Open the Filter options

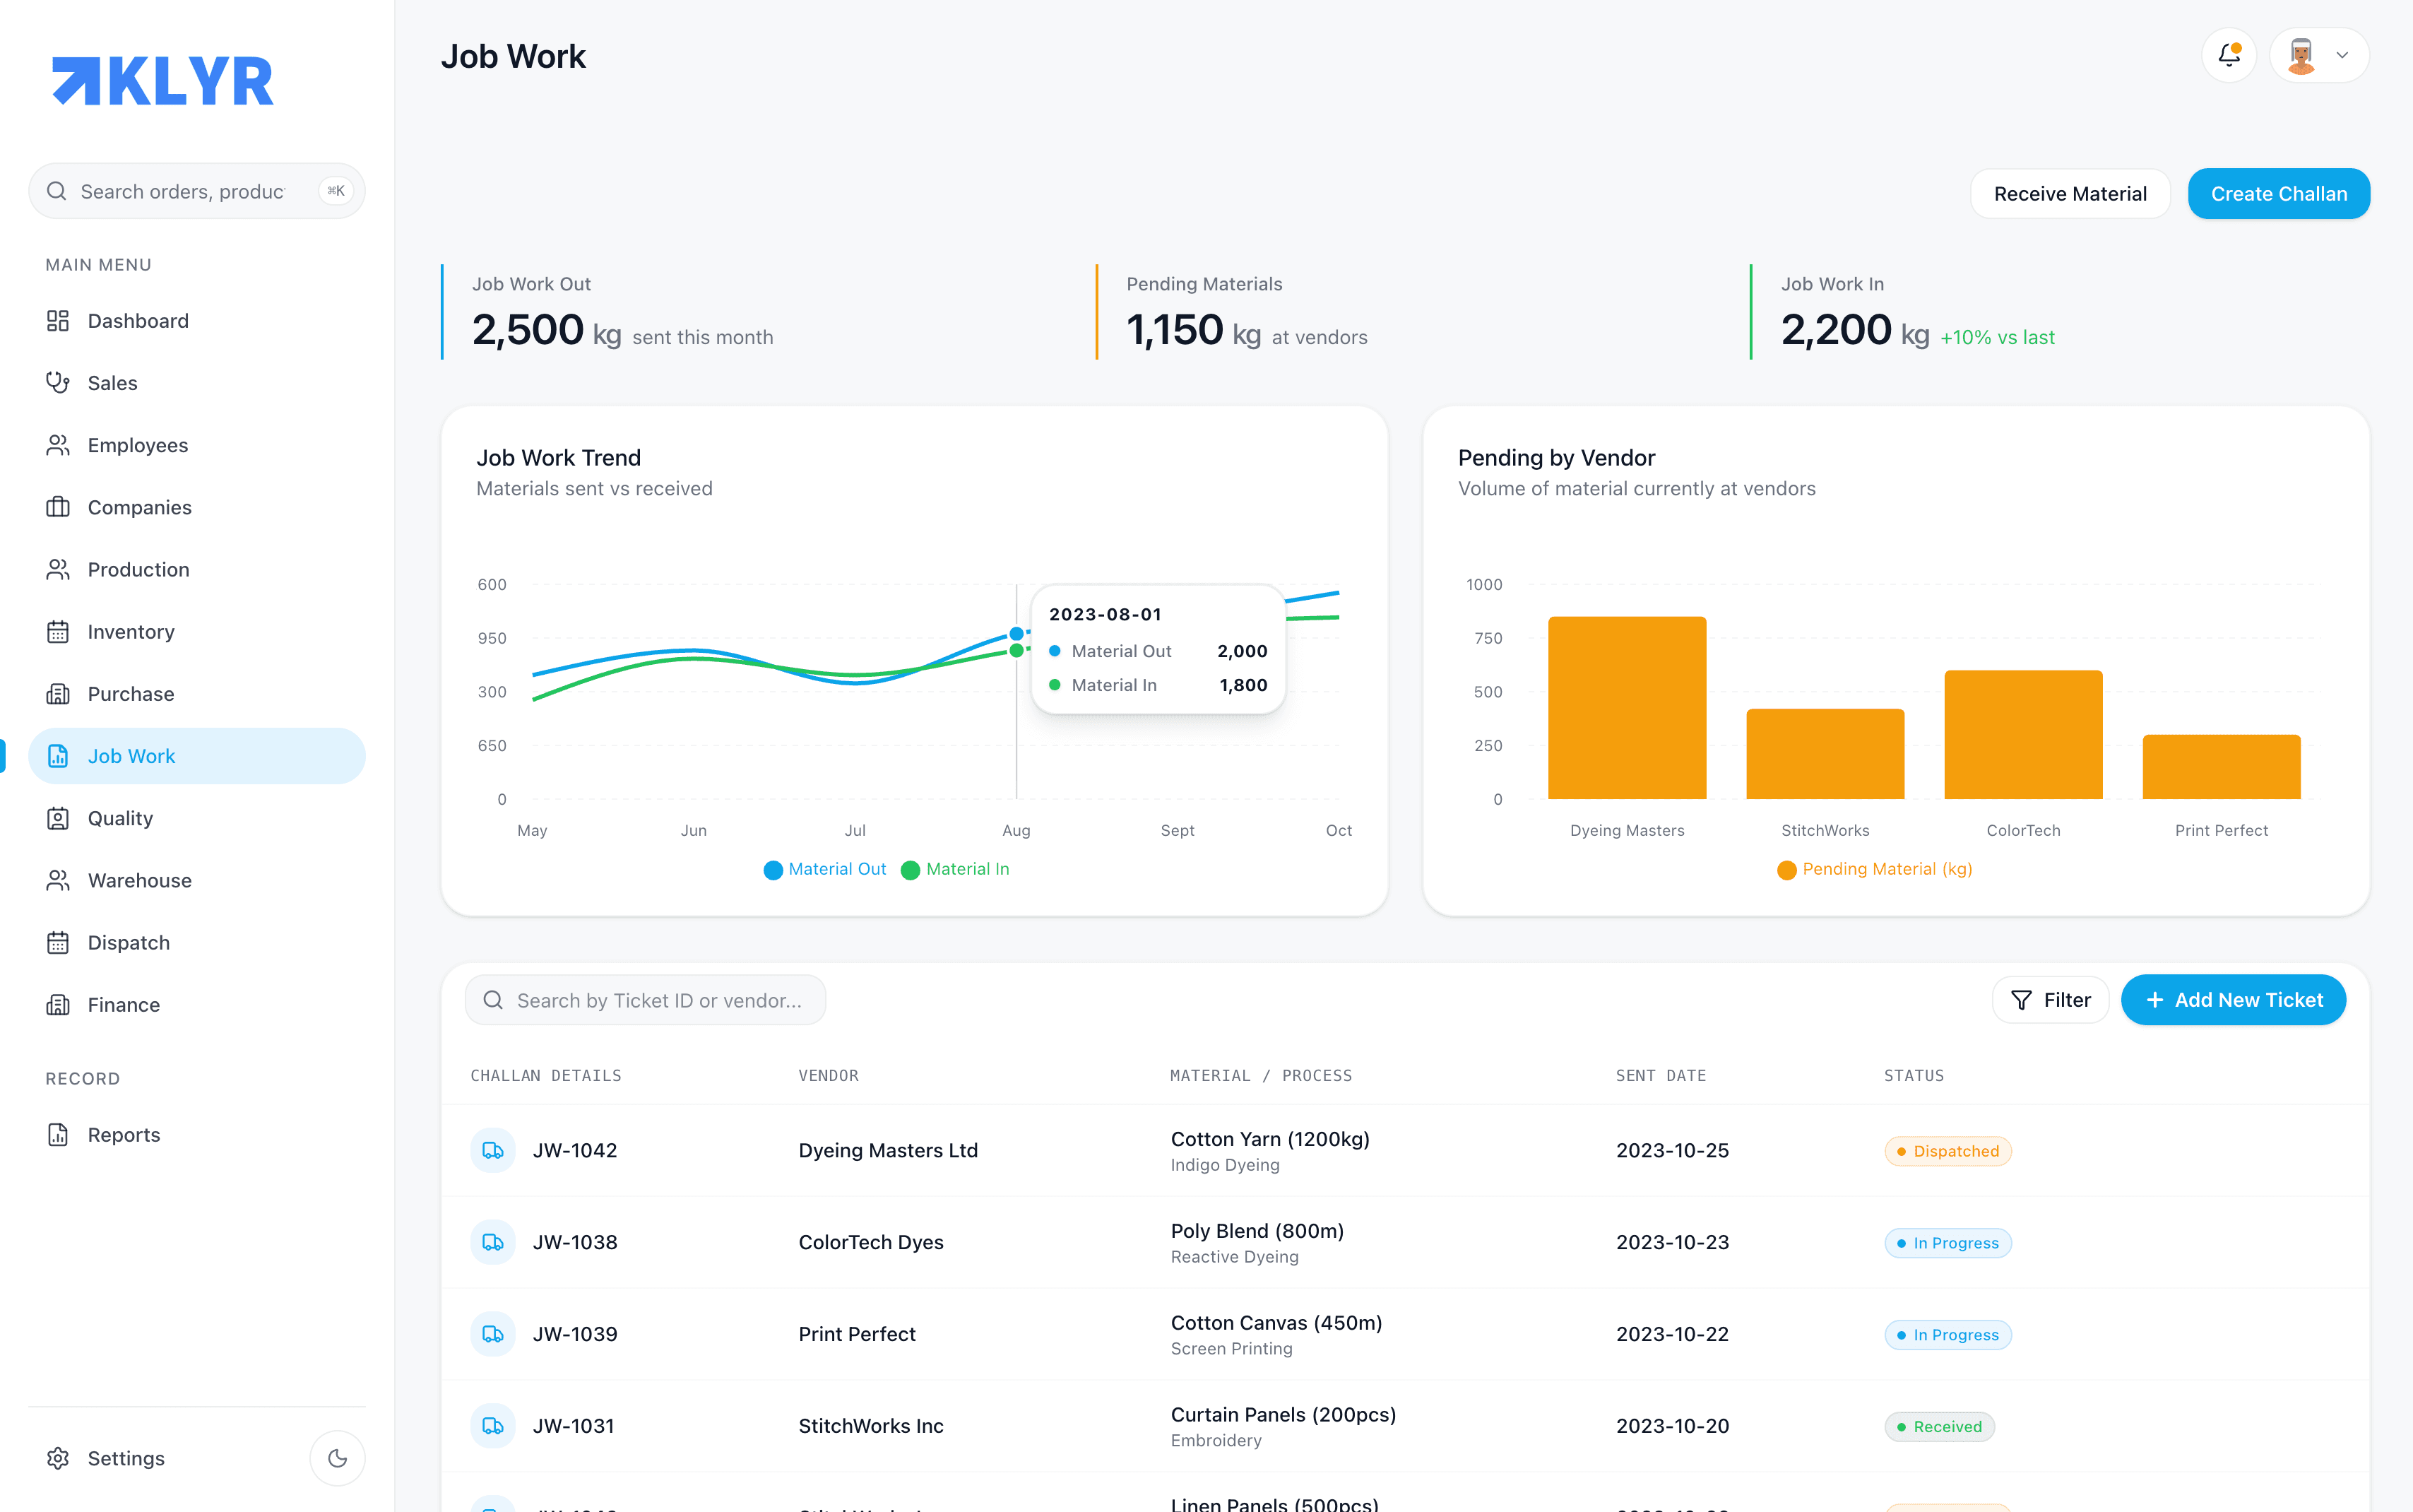click(x=2050, y=1000)
